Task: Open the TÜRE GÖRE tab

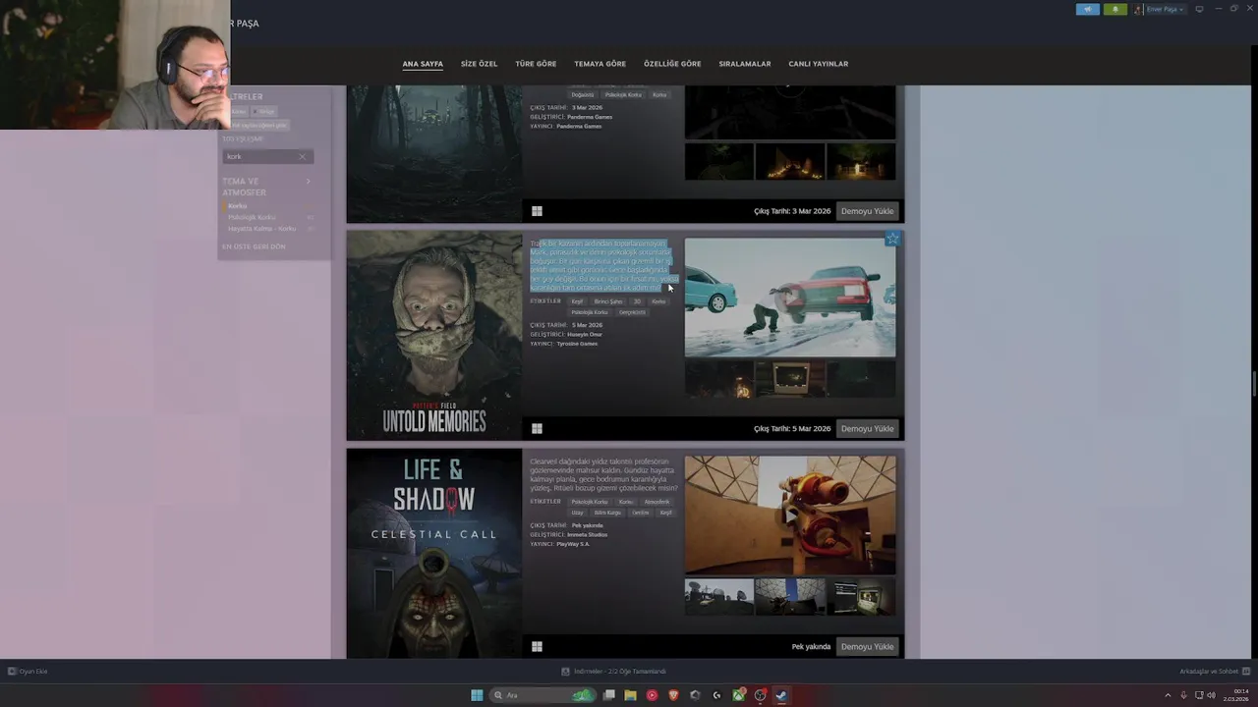Action: point(536,64)
